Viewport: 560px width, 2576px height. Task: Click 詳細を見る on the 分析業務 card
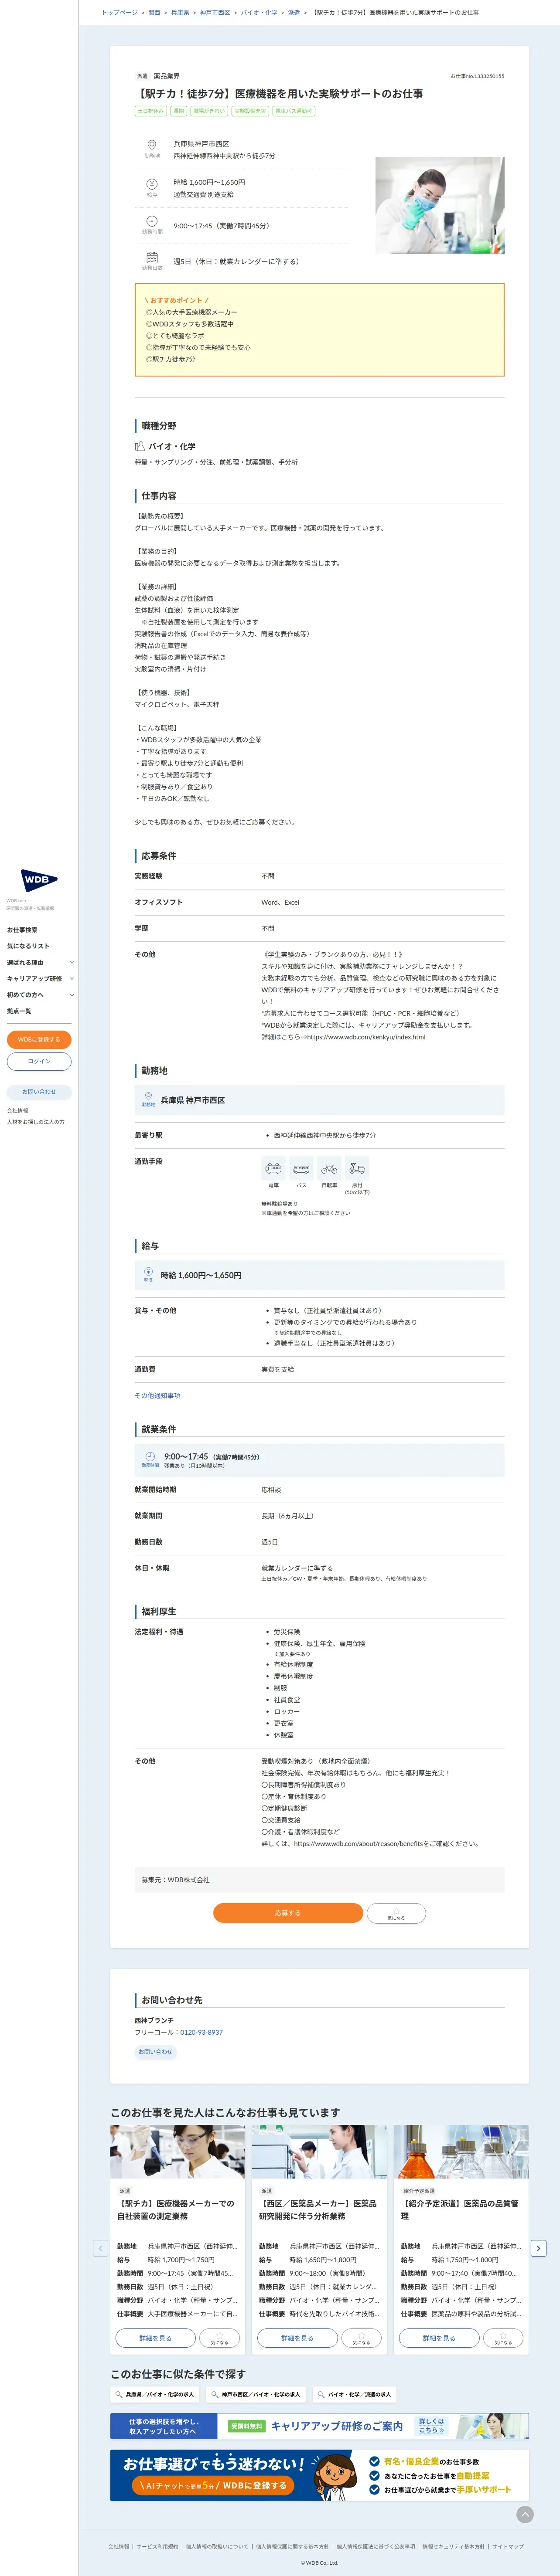pyautogui.click(x=297, y=2338)
